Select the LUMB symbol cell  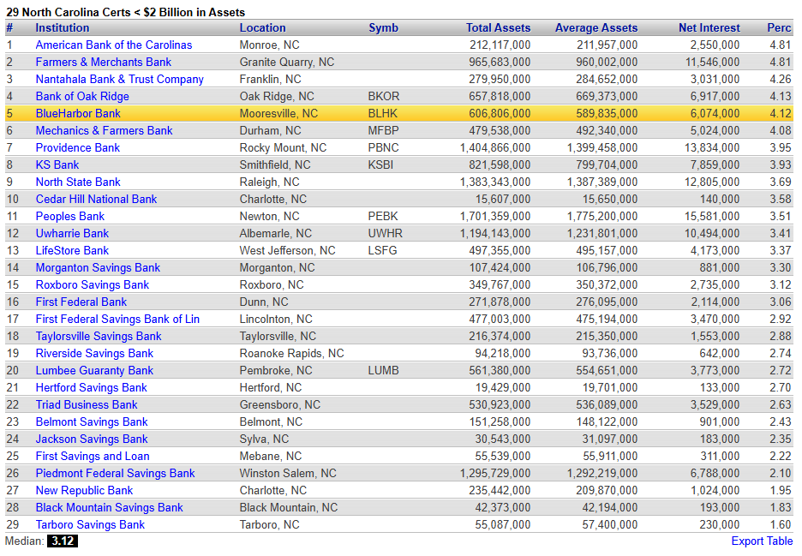tap(383, 370)
